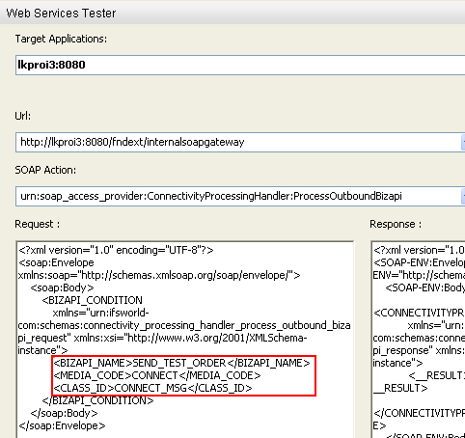Click the SOAP-ENV:Envelope line in Response
Viewport: 465px width, 438px height.
point(419,262)
